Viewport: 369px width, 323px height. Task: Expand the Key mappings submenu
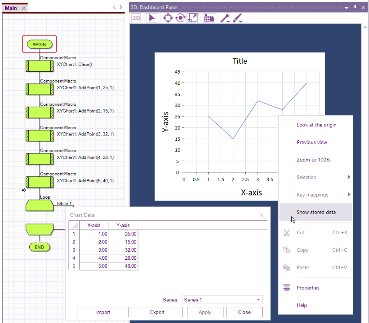(316, 195)
